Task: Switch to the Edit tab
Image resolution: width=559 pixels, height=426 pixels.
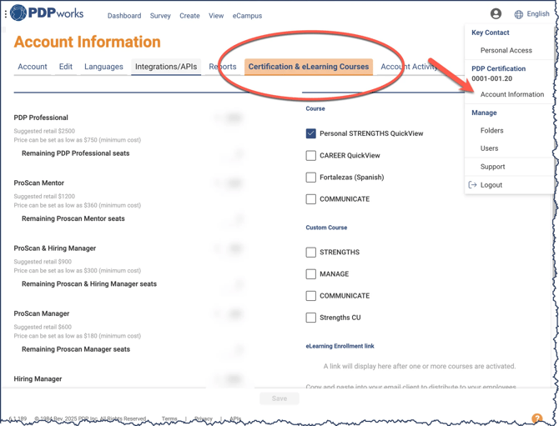Action: (x=66, y=67)
